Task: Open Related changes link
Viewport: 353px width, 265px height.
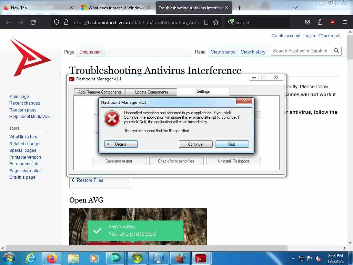Action: click(26, 144)
